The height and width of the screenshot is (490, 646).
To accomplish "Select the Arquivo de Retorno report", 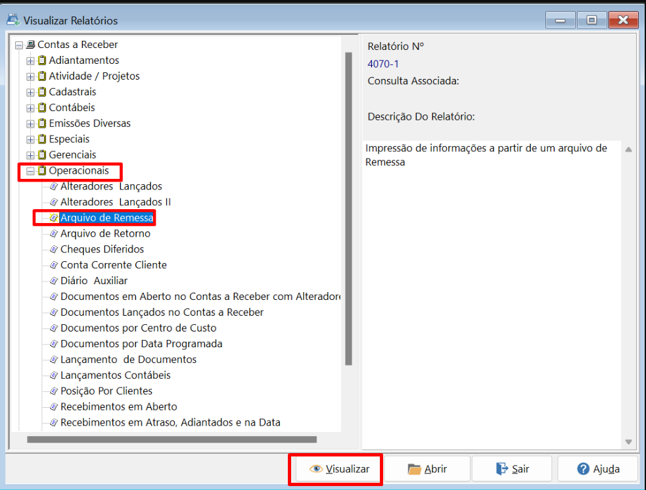I will [x=105, y=233].
